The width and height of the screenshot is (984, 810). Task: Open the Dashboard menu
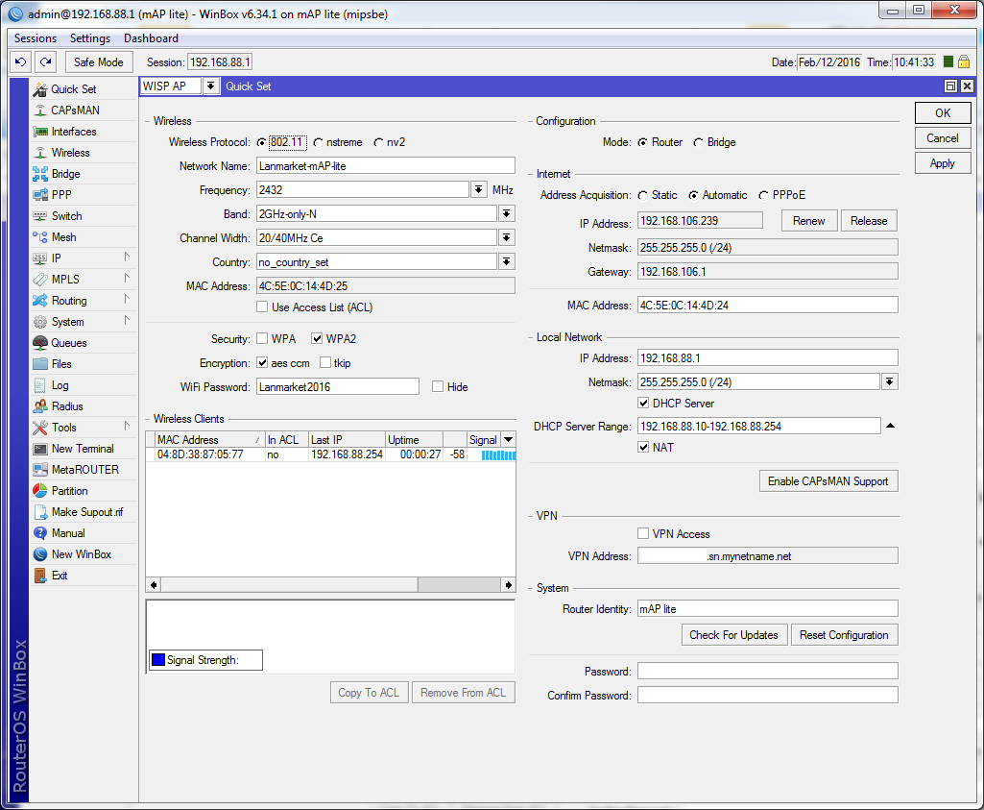151,38
